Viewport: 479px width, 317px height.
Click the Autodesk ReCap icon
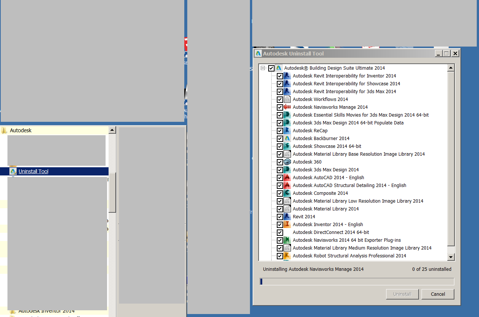coord(287,130)
